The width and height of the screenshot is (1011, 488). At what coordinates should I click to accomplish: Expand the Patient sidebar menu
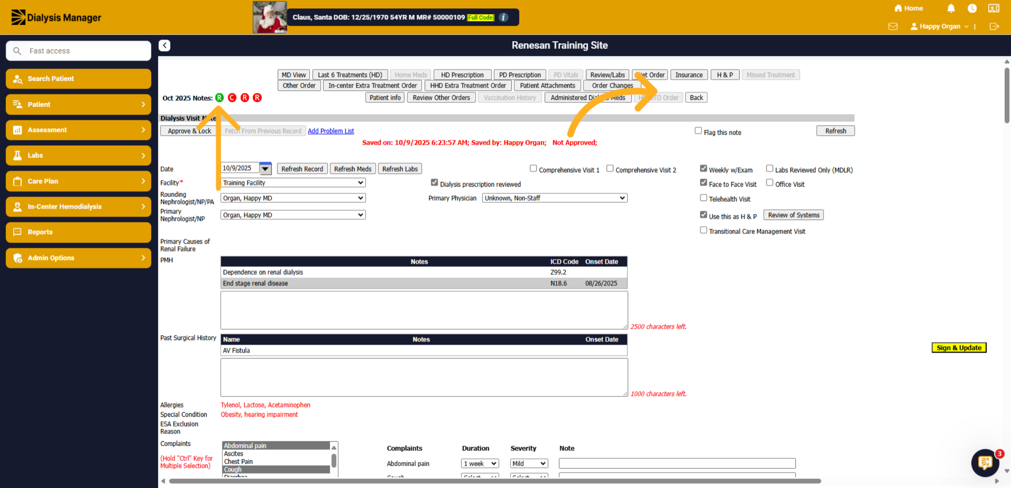[x=78, y=104]
